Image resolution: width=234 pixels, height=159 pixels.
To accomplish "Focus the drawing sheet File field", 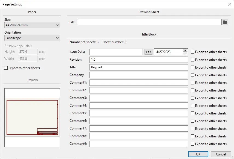I will coord(149,22).
